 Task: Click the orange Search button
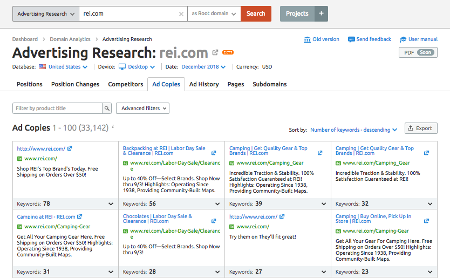click(x=256, y=14)
